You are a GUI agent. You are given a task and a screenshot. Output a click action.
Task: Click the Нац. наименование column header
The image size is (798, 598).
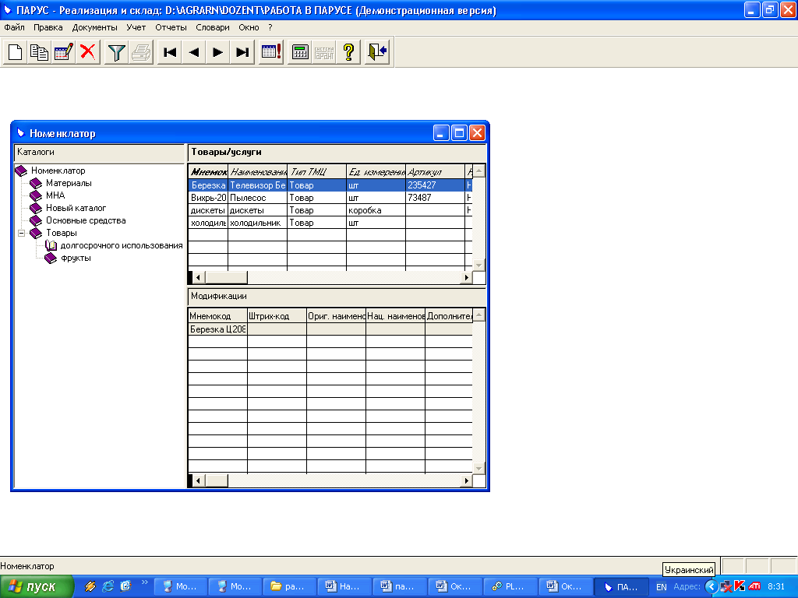[395, 316]
